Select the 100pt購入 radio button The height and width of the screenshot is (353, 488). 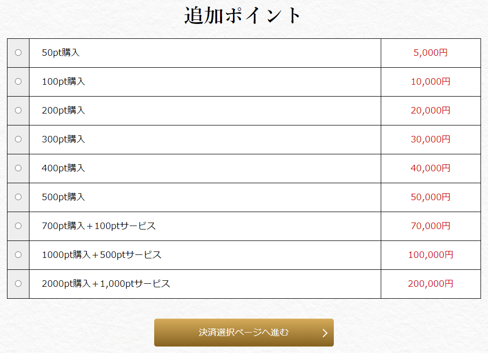18,81
